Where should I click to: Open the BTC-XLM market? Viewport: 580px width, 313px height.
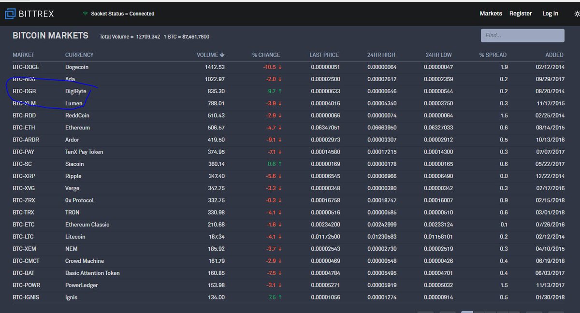pos(24,103)
